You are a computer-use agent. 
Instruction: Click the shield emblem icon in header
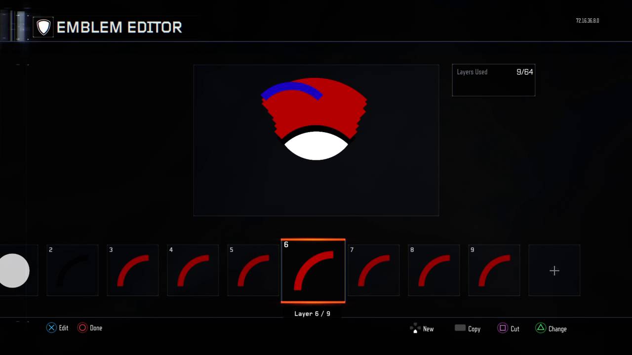[x=43, y=27]
